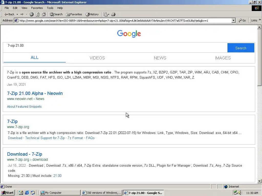Click the Go button beside address bar

click(242, 20)
